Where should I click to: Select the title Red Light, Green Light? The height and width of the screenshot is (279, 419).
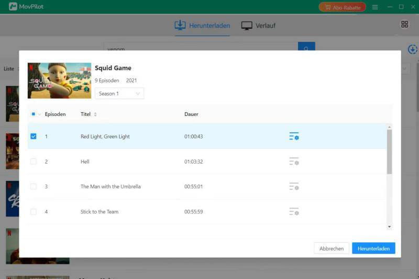(x=105, y=136)
